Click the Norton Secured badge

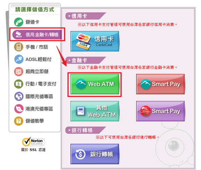[33, 142]
